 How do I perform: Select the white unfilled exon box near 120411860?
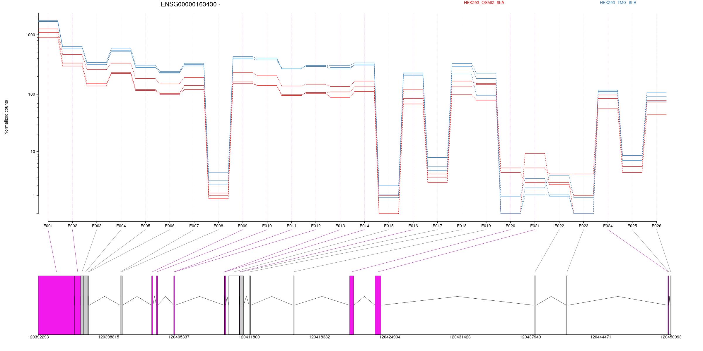(x=234, y=305)
